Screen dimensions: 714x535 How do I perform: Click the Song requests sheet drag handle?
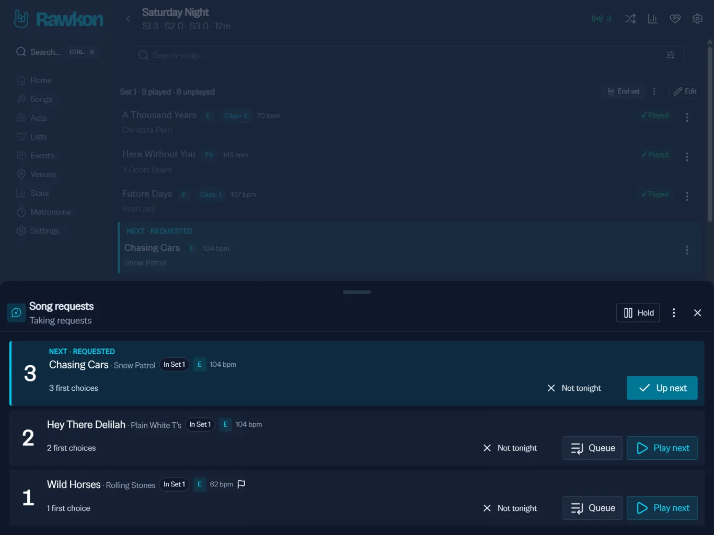357,292
